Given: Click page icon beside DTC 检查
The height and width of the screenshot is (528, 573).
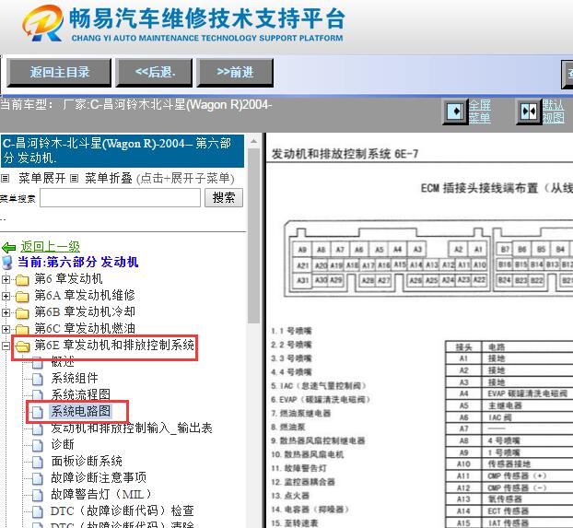Looking at the screenshot, I should [38, 511].
